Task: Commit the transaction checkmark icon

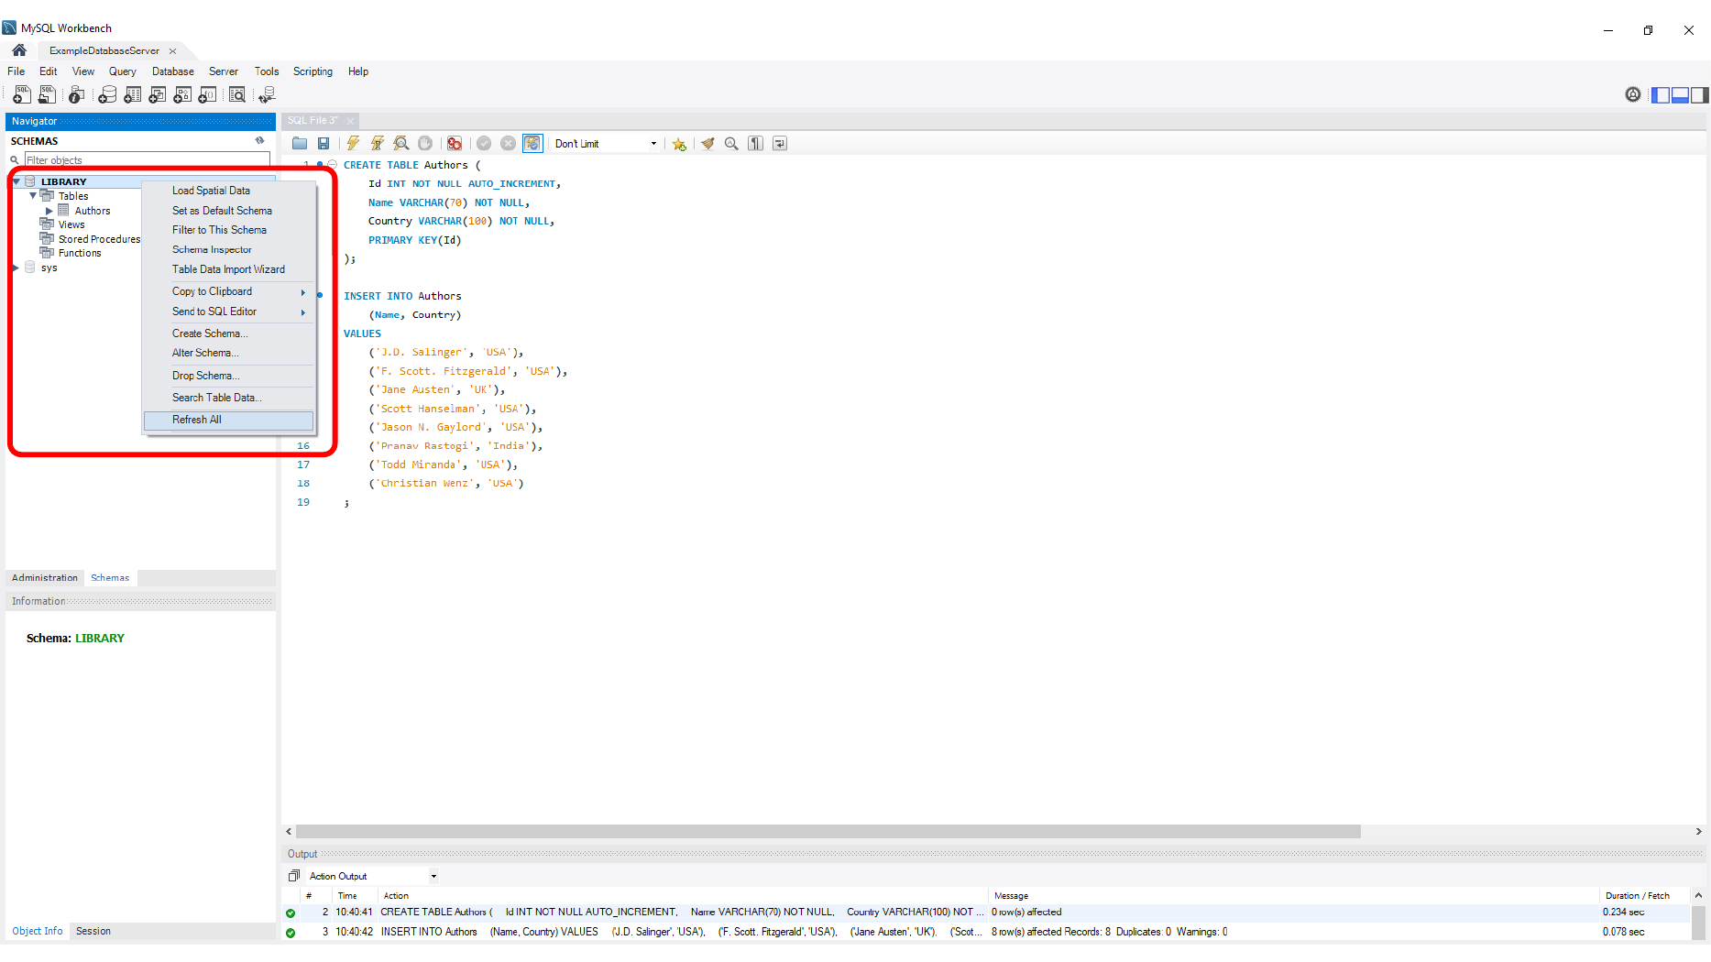Action: coord(484,143)
